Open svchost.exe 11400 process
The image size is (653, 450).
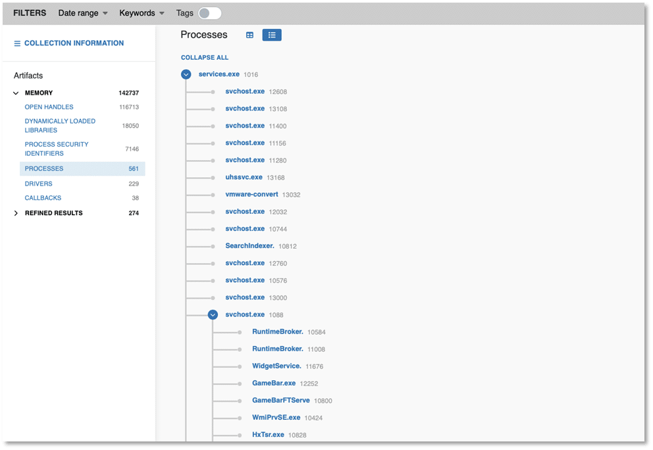245,125
